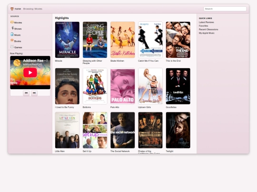
Task: Click the Little Men title text
Action: click(x=60, y=151)
